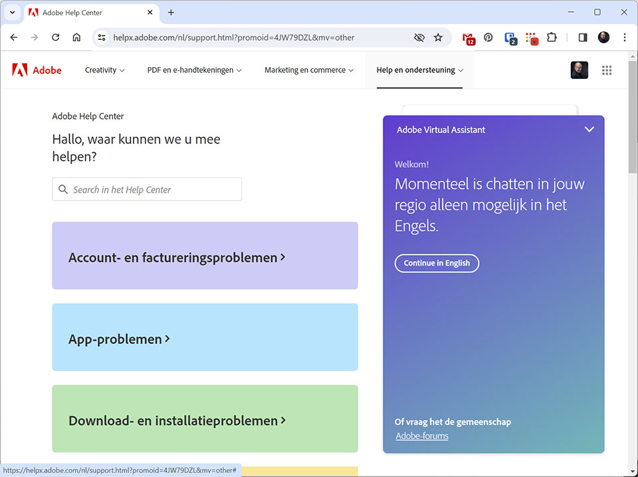Expand the Marketing en commerce menu
This screenshot has height=477, width=638.
point(309,70)
